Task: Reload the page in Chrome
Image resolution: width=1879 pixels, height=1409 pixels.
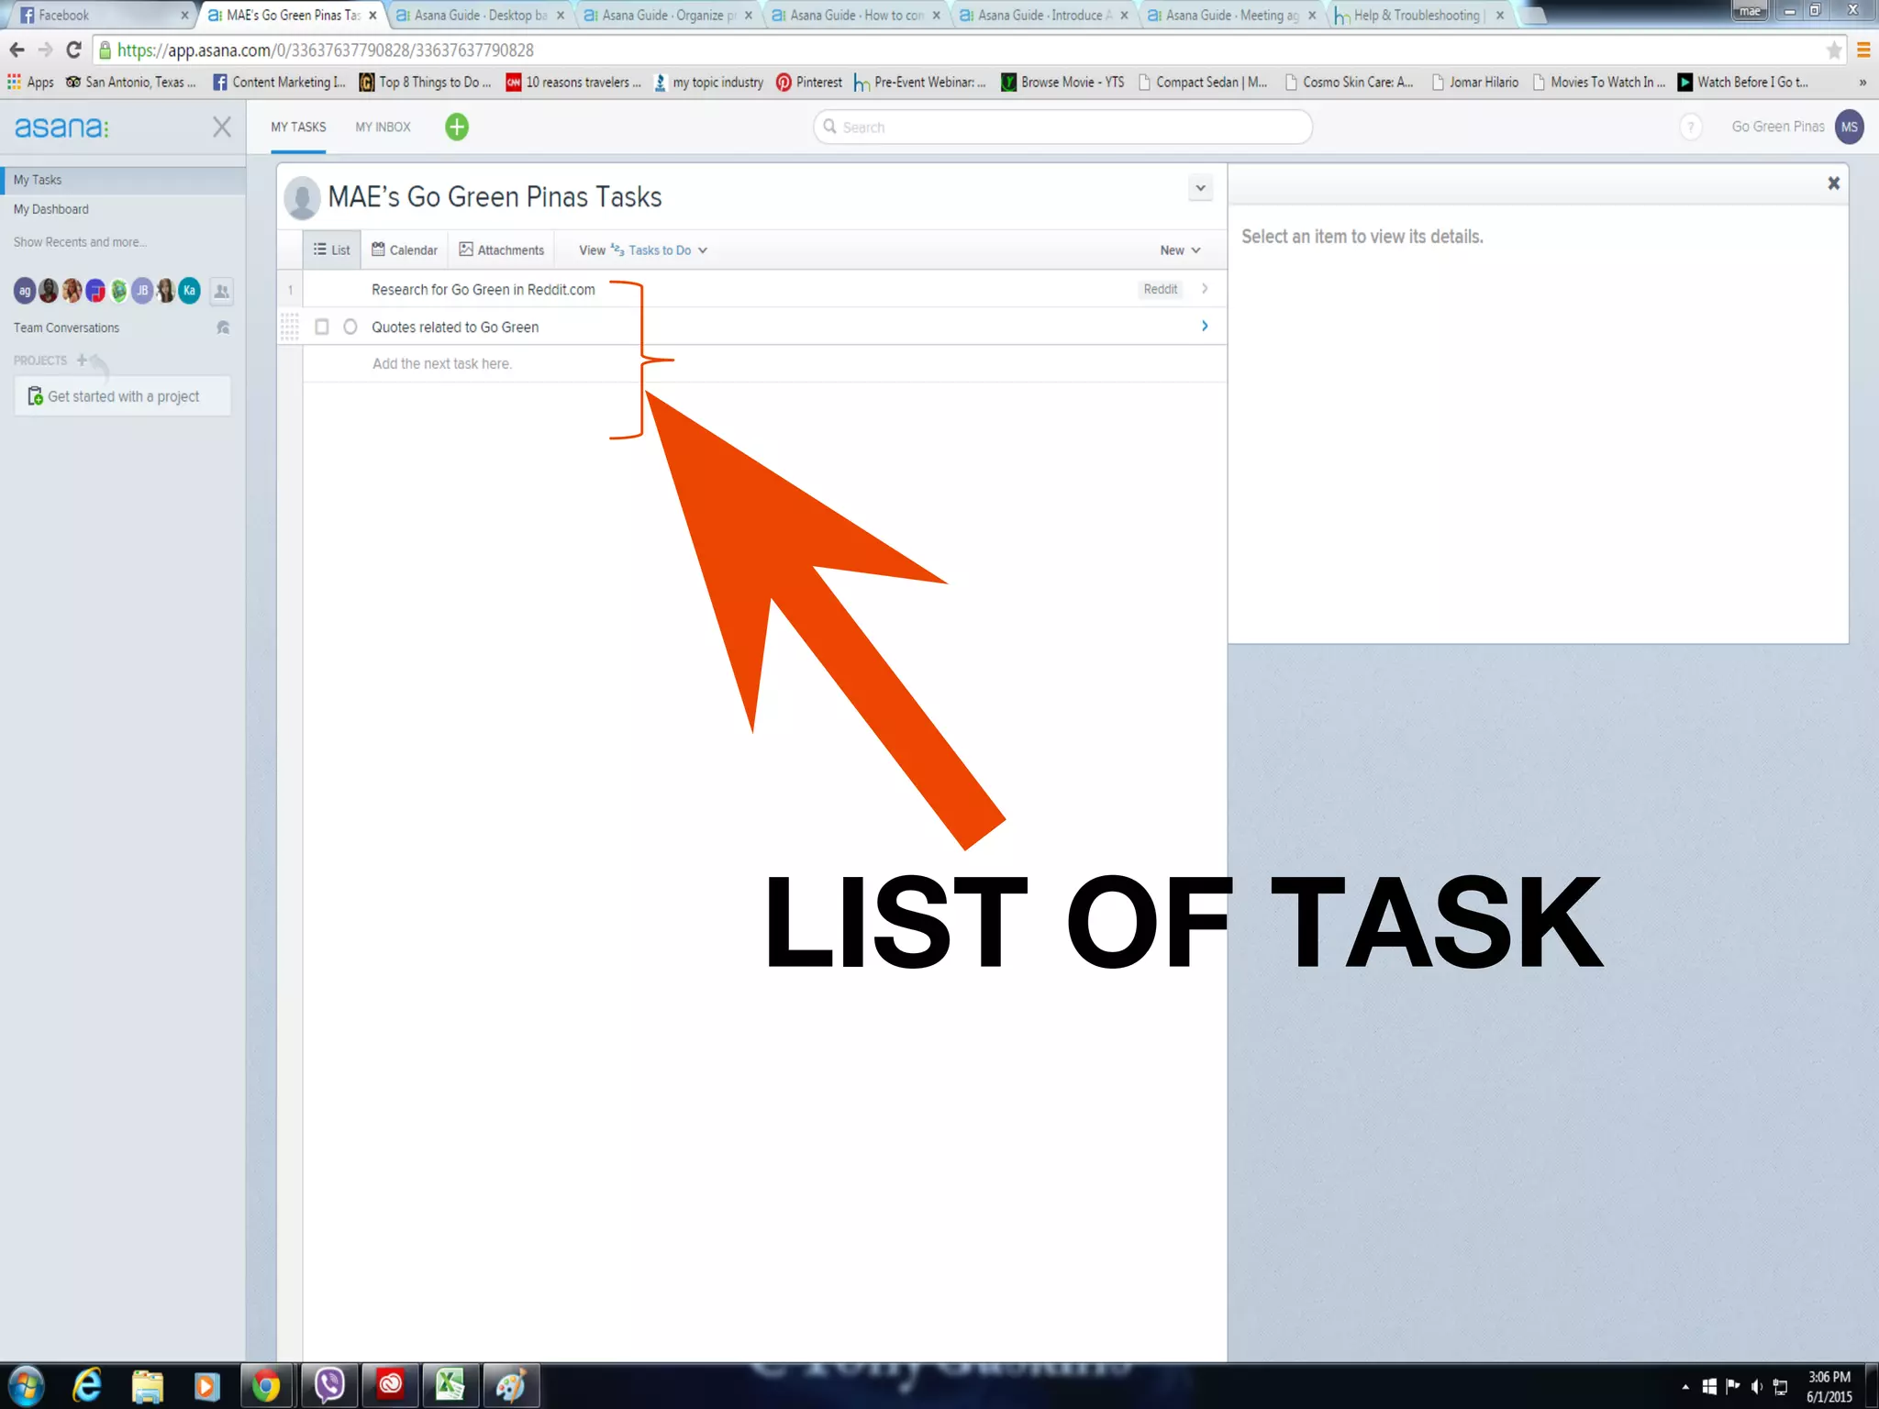Action: [73, 50]
